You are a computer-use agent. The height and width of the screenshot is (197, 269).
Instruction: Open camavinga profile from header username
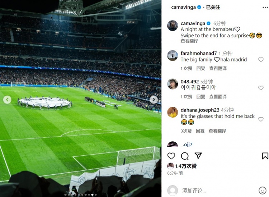183,8
